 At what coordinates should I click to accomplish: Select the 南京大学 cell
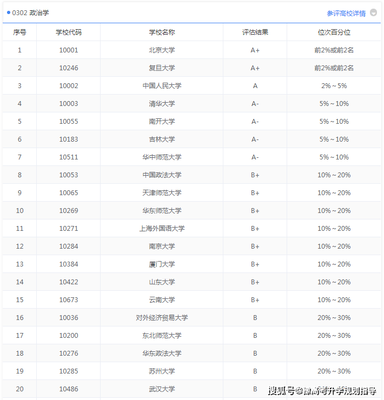coord(162,246)
